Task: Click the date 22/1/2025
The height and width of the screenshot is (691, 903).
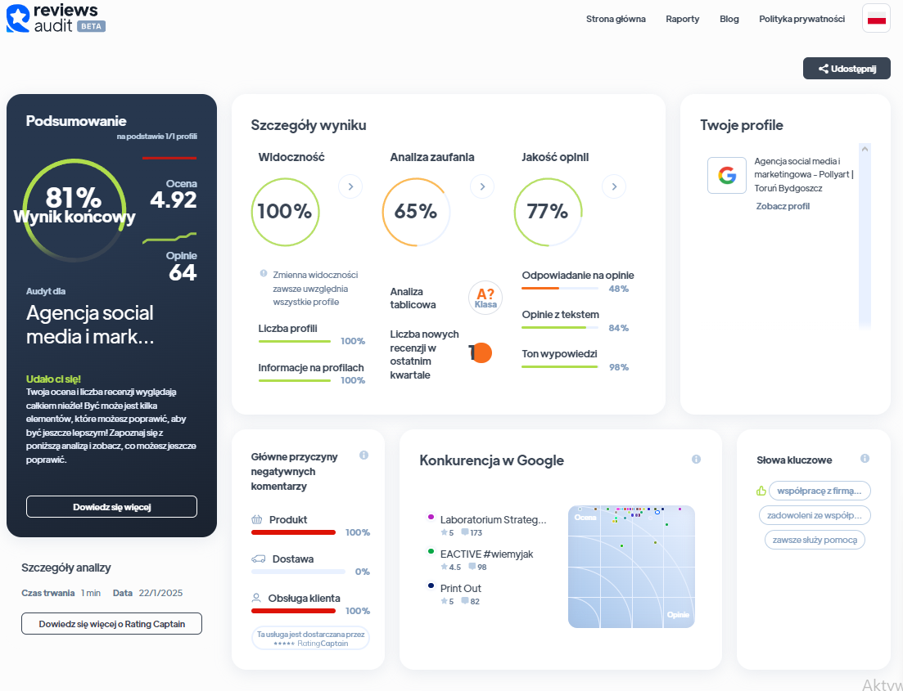Action: click(x=160, y=593)
